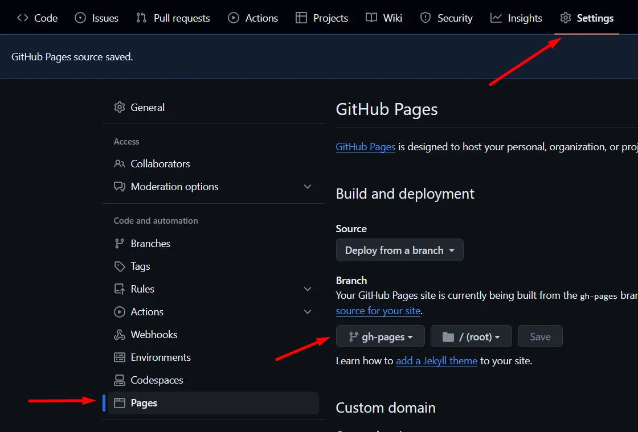Open the Issues tab
The image size is (638, 432).
tap(96, 18)
